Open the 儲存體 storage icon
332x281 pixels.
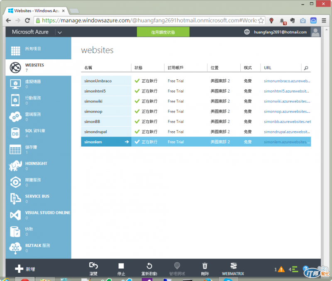point(15,149)
